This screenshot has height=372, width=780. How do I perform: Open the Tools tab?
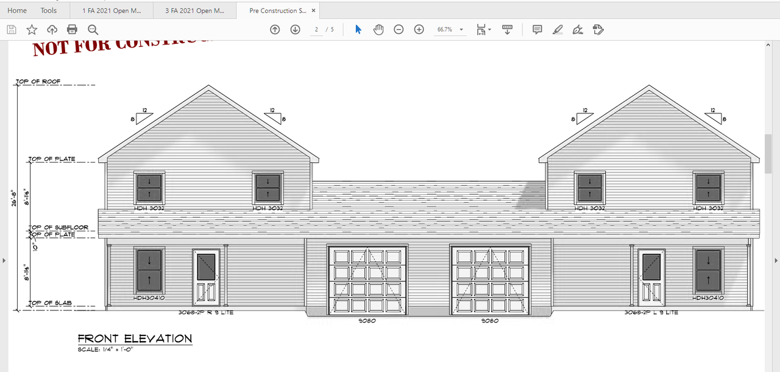pos(49,10)
